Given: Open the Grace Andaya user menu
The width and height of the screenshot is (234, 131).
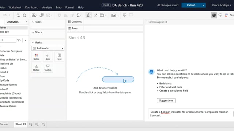Looking at the screenshot, I should click(x=222, y=5).
